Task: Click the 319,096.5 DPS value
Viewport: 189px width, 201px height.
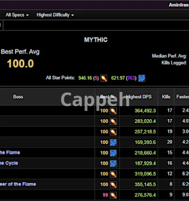Action: pyautogui.click(x=145, y=174)
